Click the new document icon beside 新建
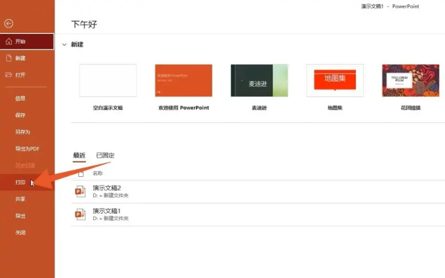This screenshot has height=278, width=445. [x=9, y=58]
